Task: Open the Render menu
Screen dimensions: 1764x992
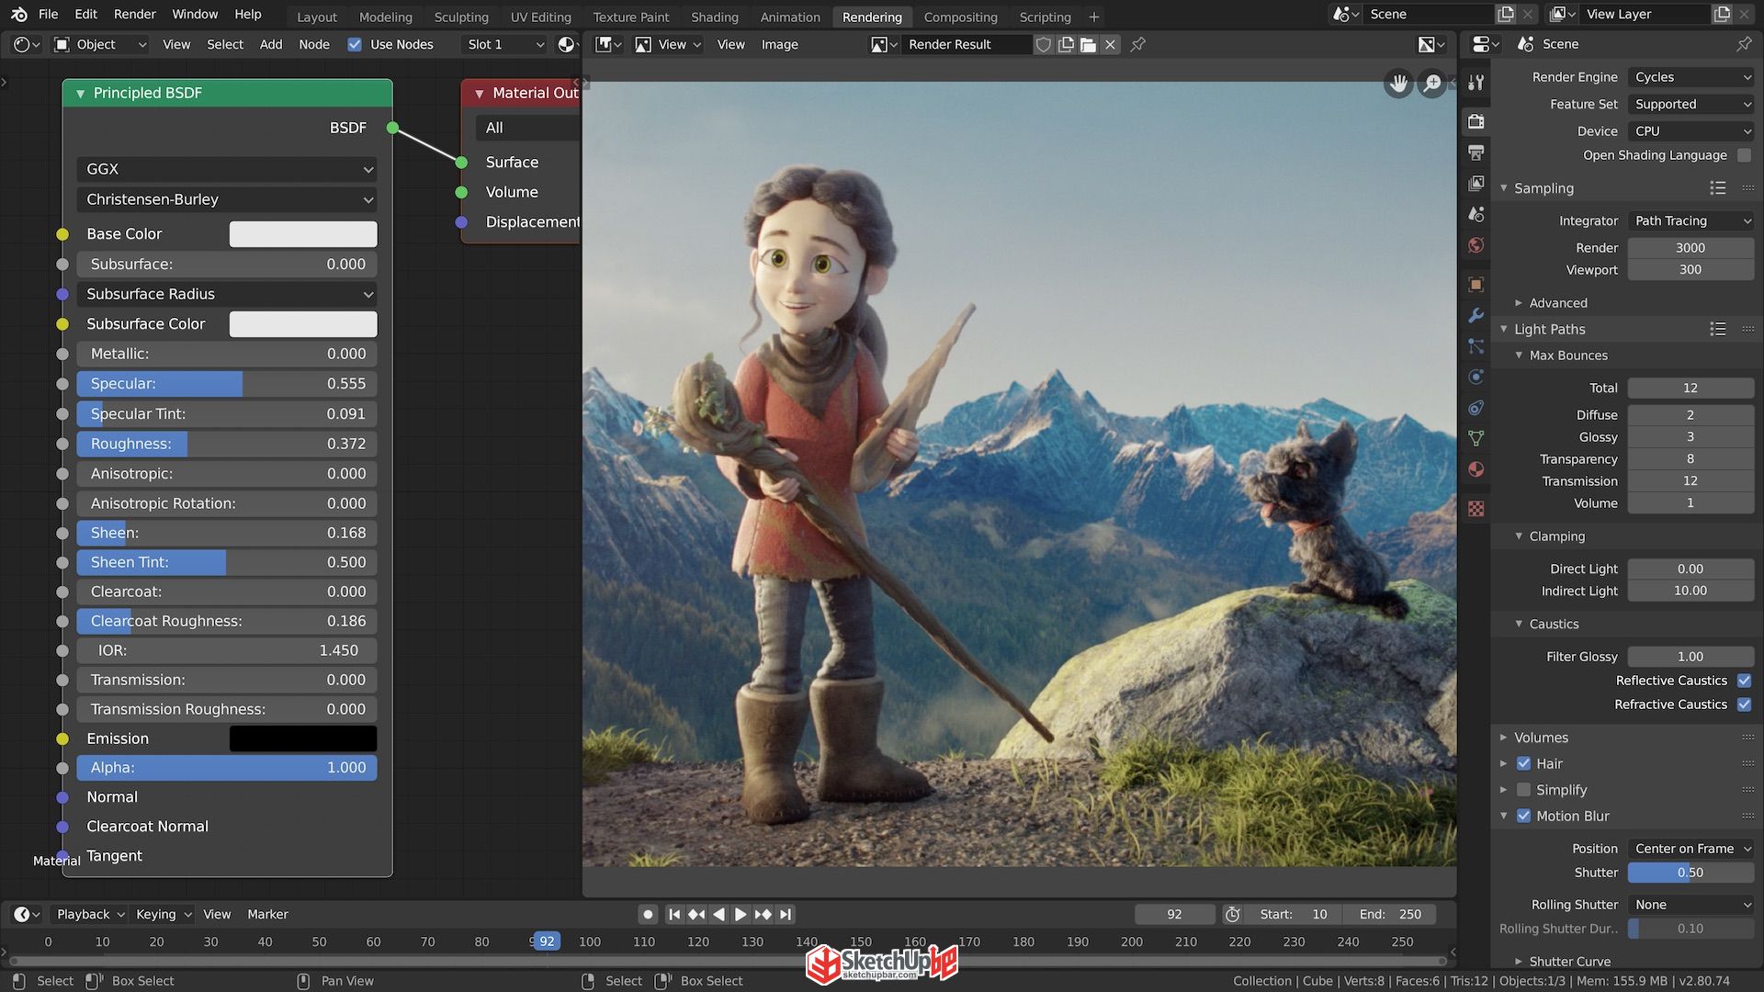Action: (135, 14)
